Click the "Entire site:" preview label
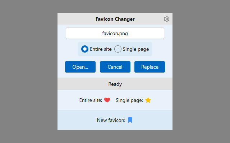Screen dimensions: 230x143 point(91,100)
